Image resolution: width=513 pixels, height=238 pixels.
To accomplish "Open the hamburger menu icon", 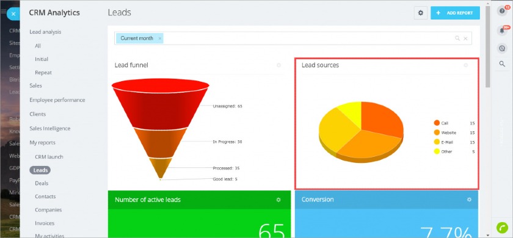I will pos(4,12).
